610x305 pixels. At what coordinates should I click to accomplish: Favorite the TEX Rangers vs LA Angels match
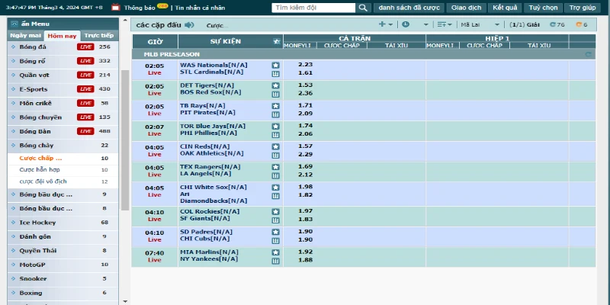coord(275,167)
